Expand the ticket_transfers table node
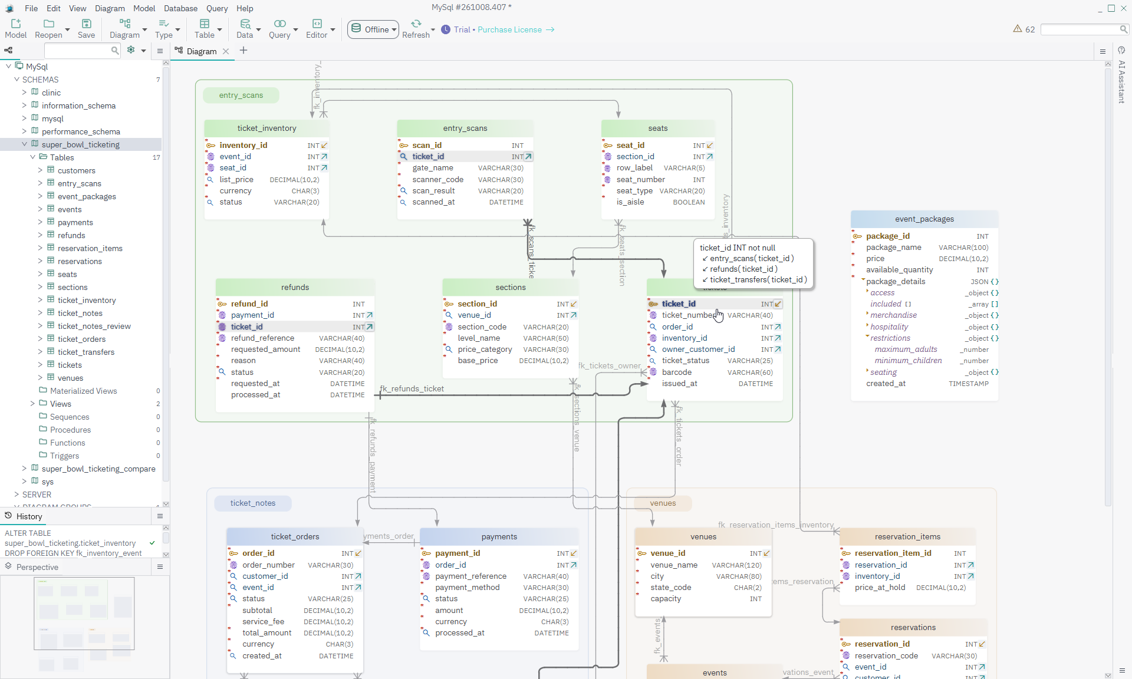The image size is (1132, 679). click(x=40, y=352)
